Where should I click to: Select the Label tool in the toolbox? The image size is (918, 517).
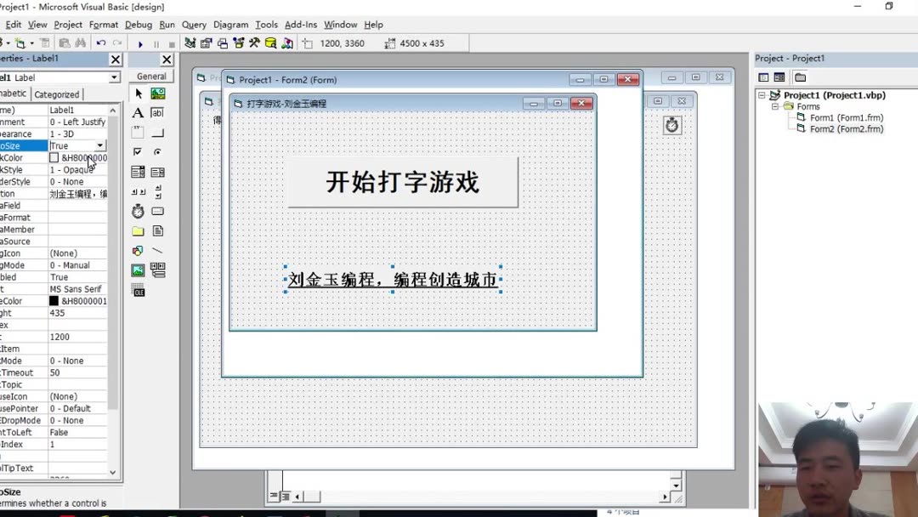[137, 112]
